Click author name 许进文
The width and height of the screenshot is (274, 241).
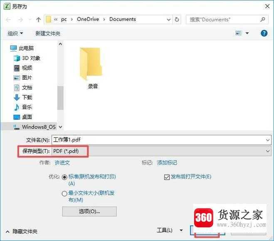(62, 163)
